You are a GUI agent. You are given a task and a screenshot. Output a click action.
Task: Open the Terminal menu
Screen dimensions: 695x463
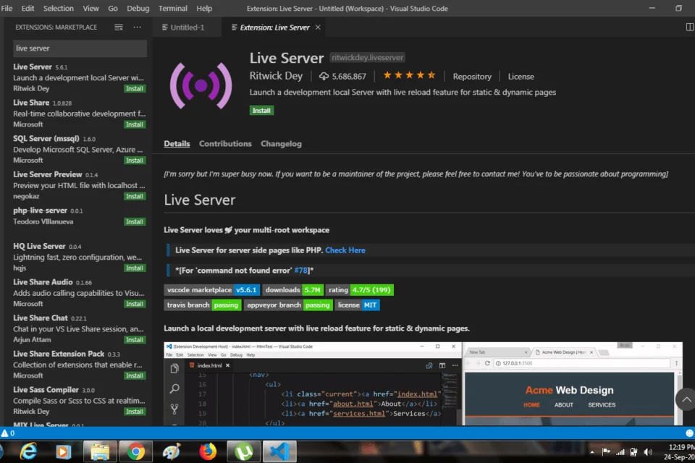point(173,9)
